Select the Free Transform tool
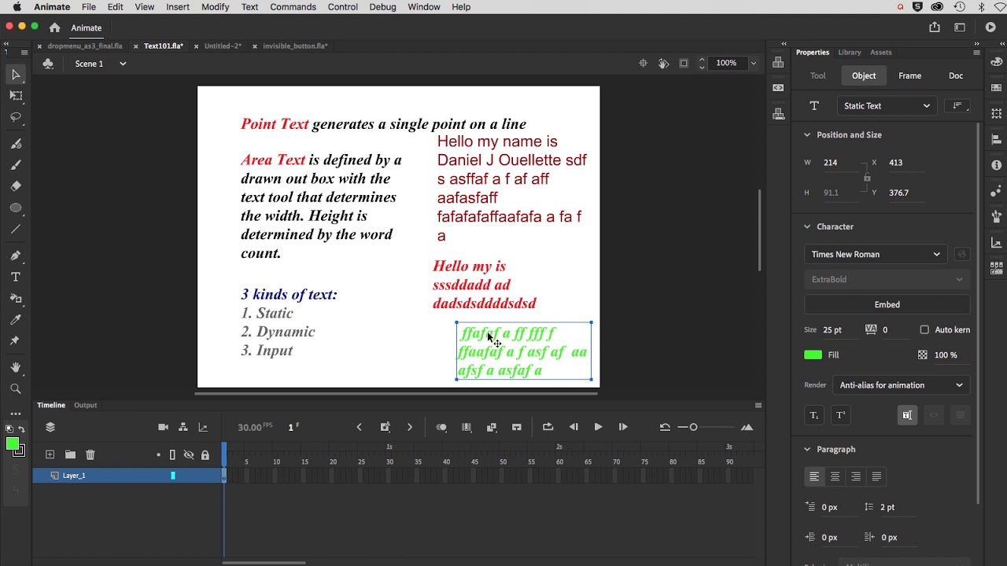Viewport: 1007px width, 566px height. tap(16, 95)
